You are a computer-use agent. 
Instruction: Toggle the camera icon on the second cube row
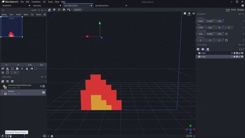237,57
